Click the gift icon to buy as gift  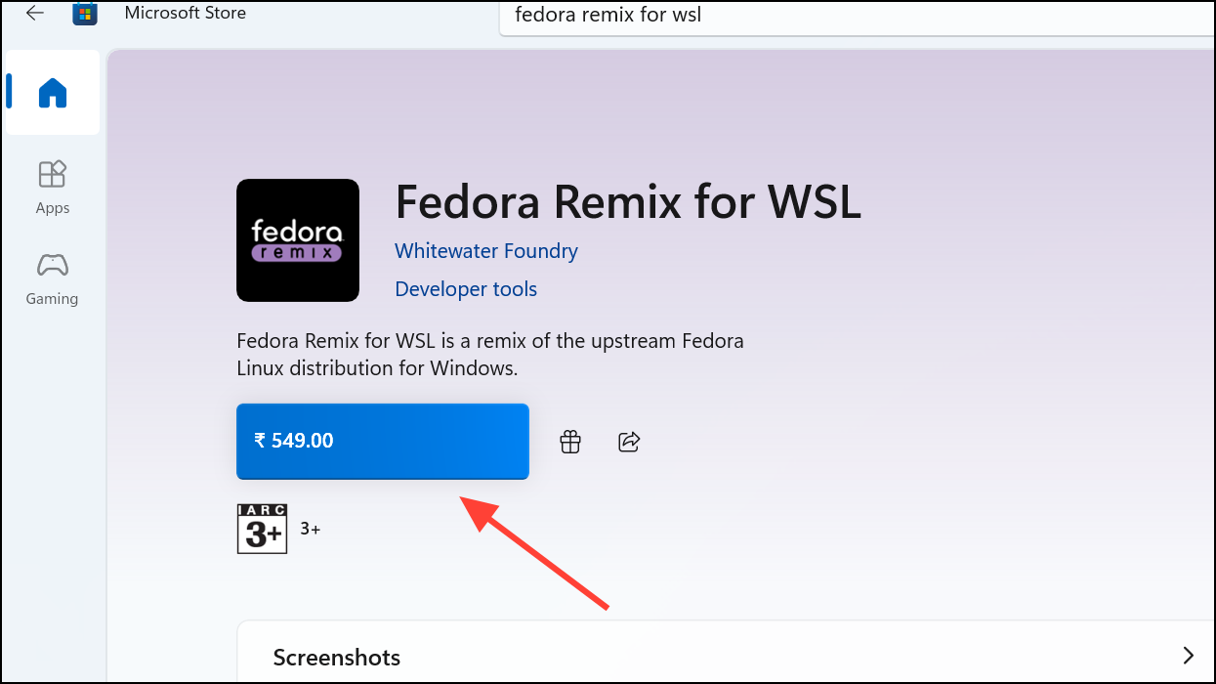(x=570, y=442)
